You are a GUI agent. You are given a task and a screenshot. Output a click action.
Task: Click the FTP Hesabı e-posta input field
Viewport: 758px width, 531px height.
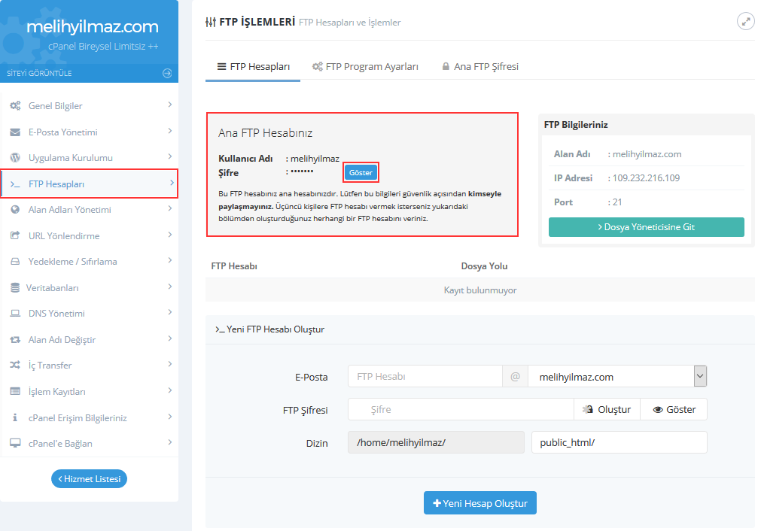click(x=425, y=376)
